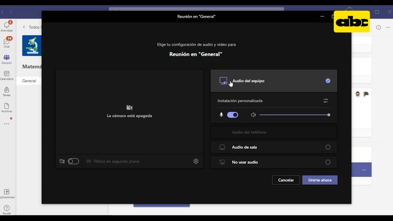Open the Calendario view
The width and height of the screenshot is (393, 221).
pos(7,75)
